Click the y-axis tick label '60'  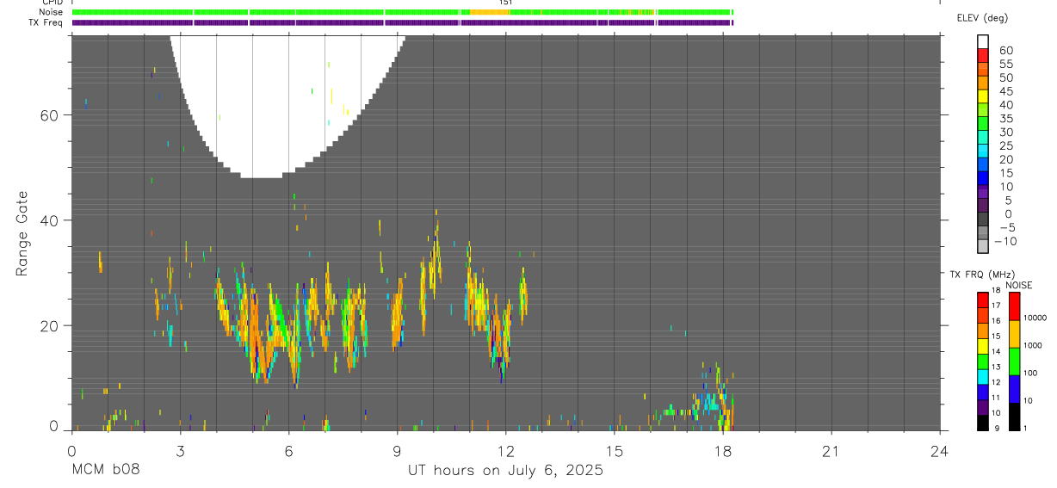(x=50, y=115)
